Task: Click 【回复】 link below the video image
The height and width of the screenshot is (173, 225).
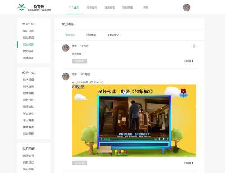Action: (189, 163)
